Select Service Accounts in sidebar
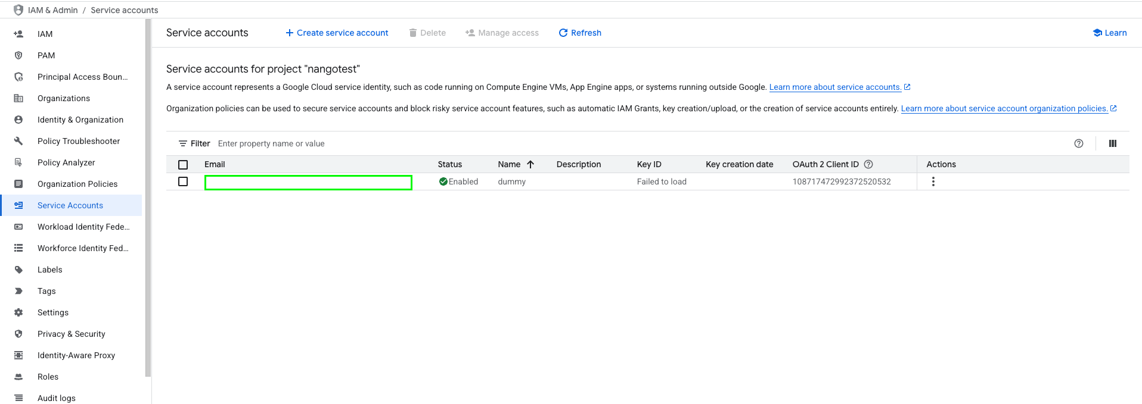 pos(72,205)
